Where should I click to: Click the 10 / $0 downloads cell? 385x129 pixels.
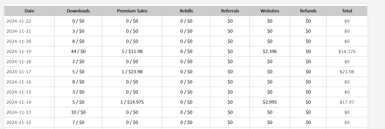[78, 112]
